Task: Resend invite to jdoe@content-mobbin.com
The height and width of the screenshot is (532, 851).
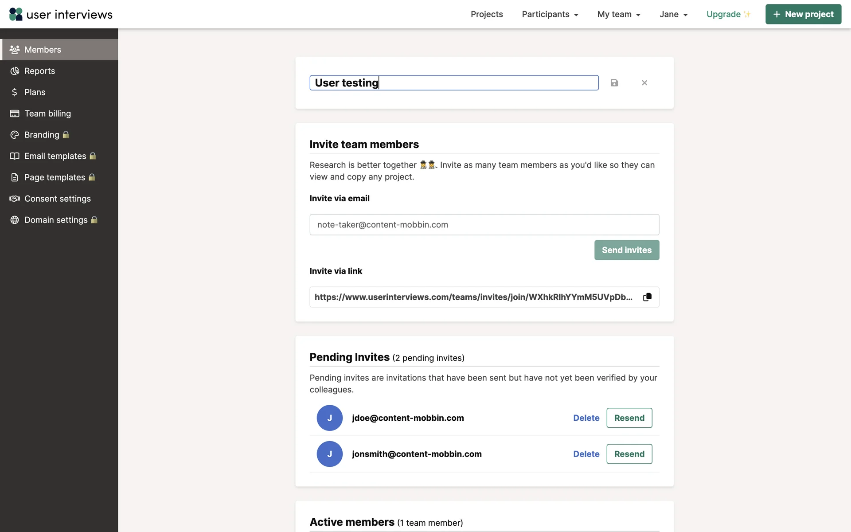Action: [629, 418]
